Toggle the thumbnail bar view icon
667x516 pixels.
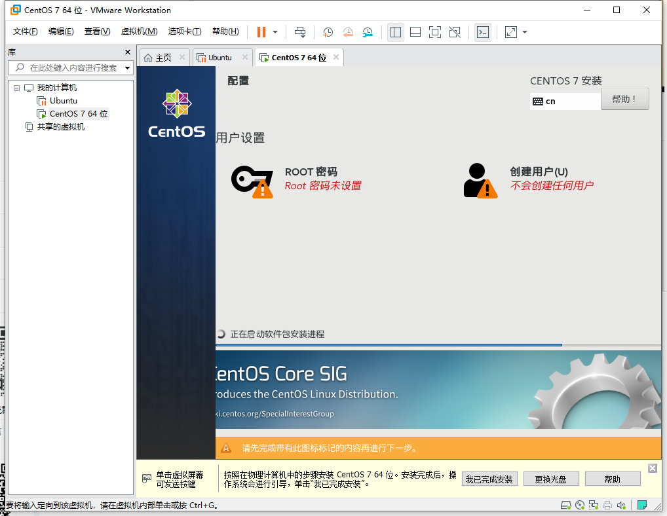[x=415, y=32]
